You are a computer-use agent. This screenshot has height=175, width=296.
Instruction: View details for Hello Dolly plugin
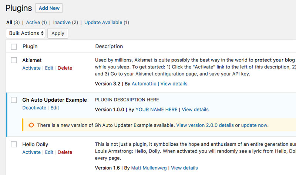[184, 168]
